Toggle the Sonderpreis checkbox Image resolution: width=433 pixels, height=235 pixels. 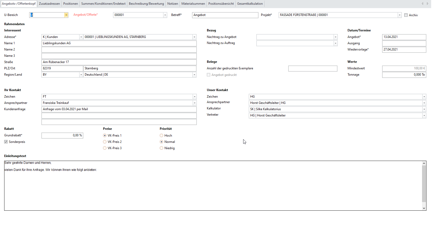click(x=6, y=142)
